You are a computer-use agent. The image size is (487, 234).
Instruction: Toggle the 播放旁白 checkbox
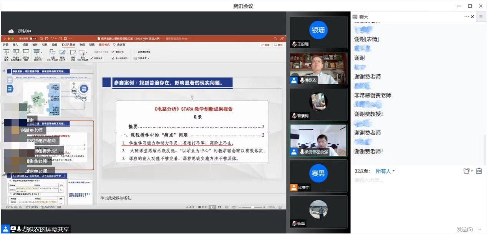tap(91, 58)
